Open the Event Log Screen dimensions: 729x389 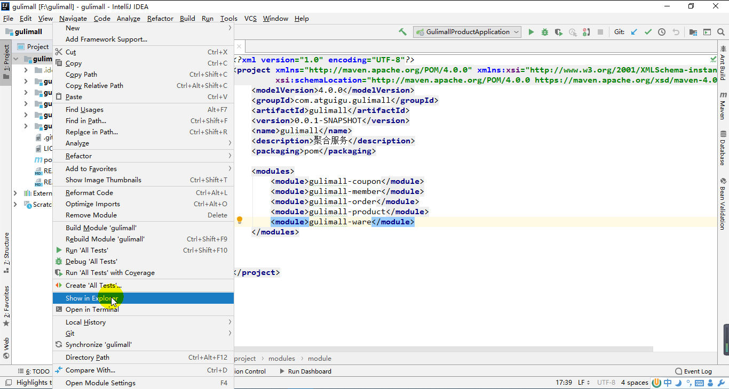click(x=694, y=371)
